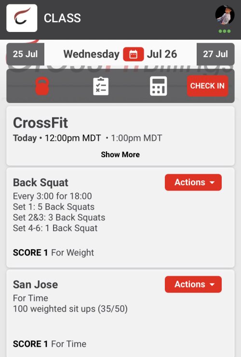Tap Back Squat SCORE 1 For Weight

pos(54,253)
